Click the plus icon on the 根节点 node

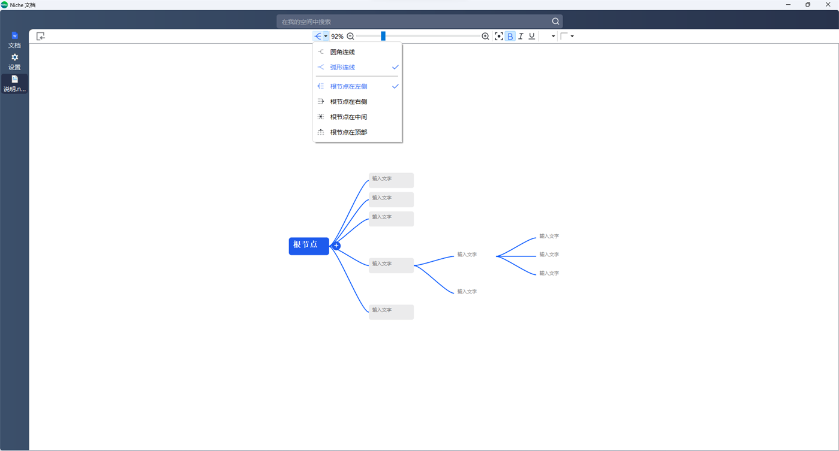tap(336, 246)
